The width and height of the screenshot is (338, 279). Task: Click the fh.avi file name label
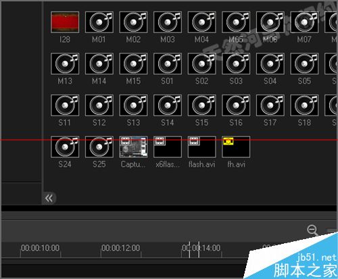point(236,164)
